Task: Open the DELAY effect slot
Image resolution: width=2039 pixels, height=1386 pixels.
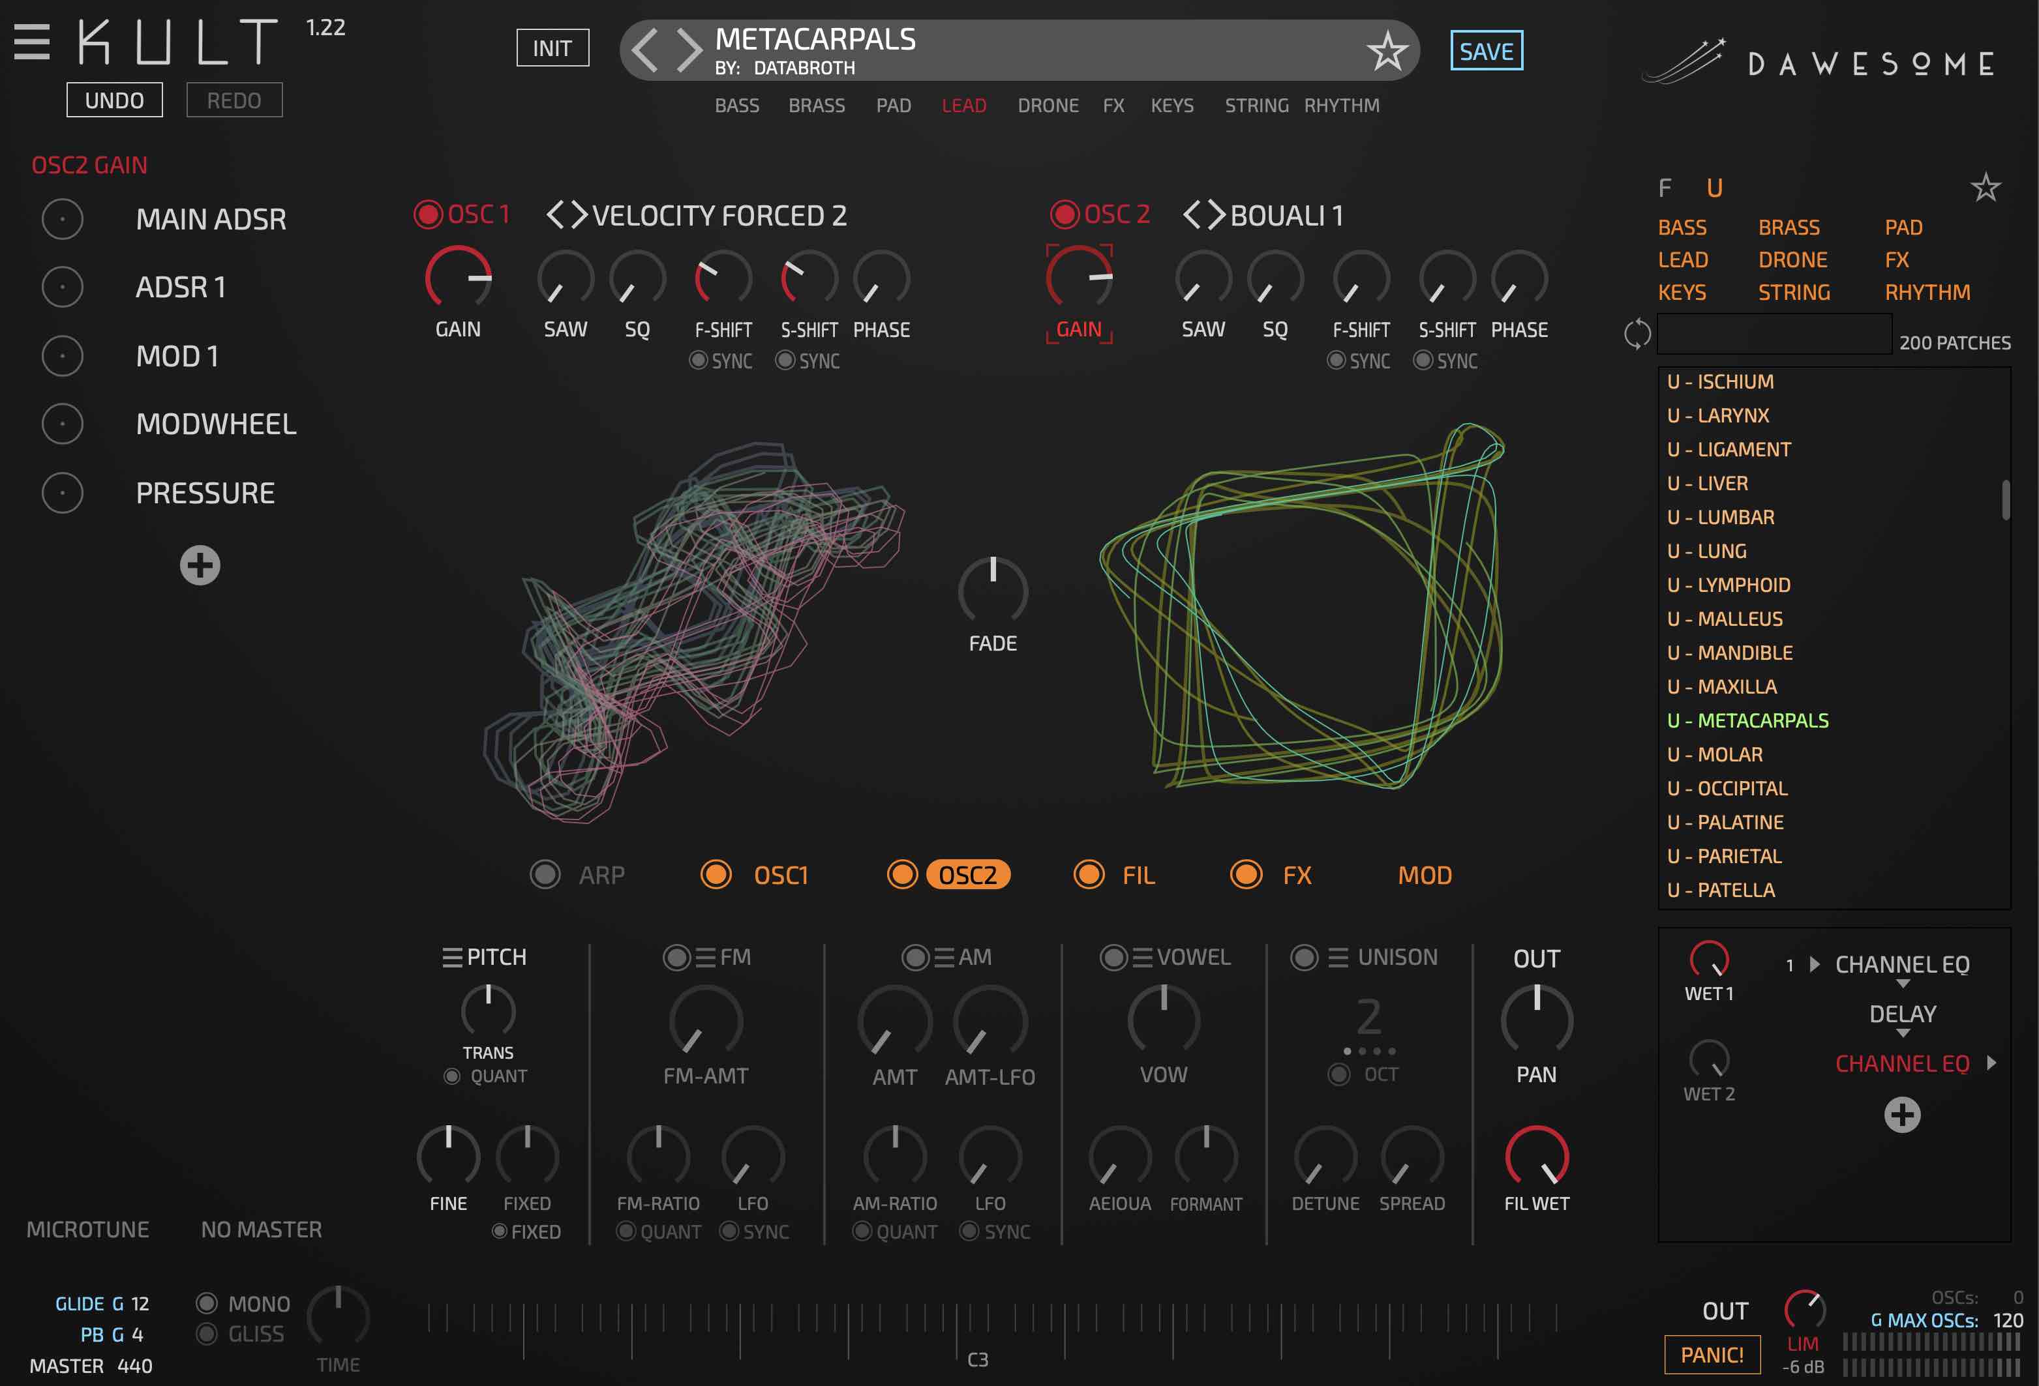Action: click(x=1902, y=1014)
